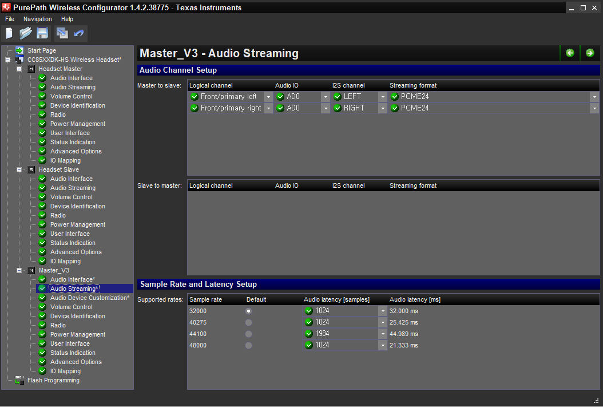Viewport: 603px width, 407px height.
Task: Select 48000 as default sample rate
Action: pos(248,345)
